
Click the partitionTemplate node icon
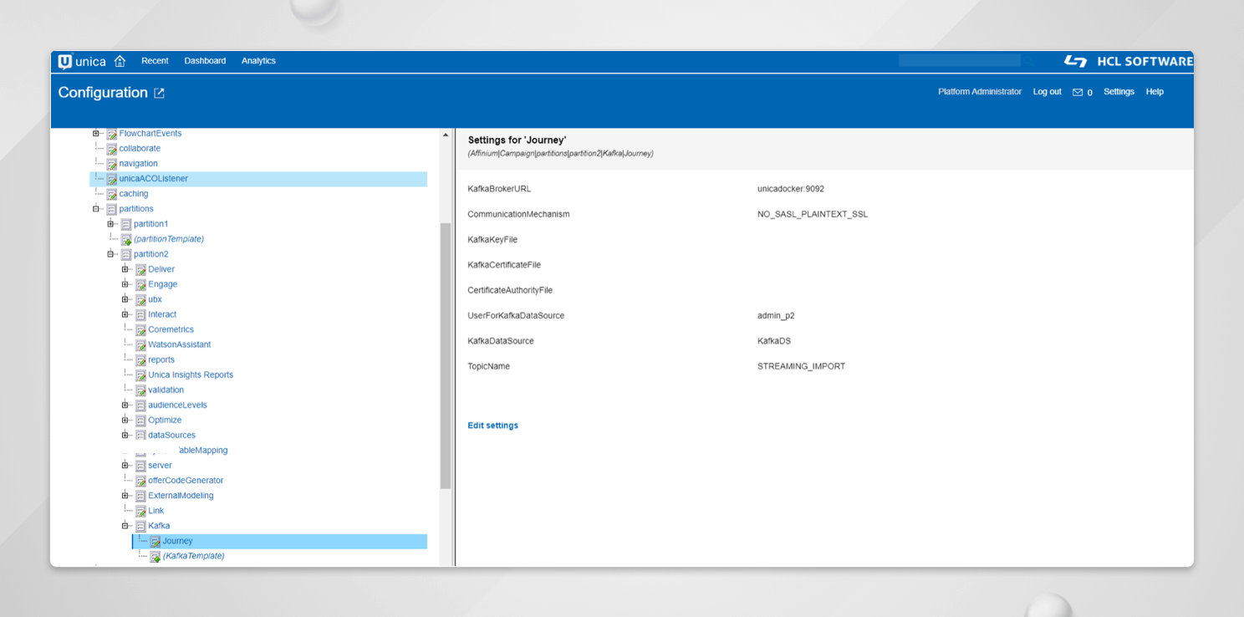tap(126, 239)
